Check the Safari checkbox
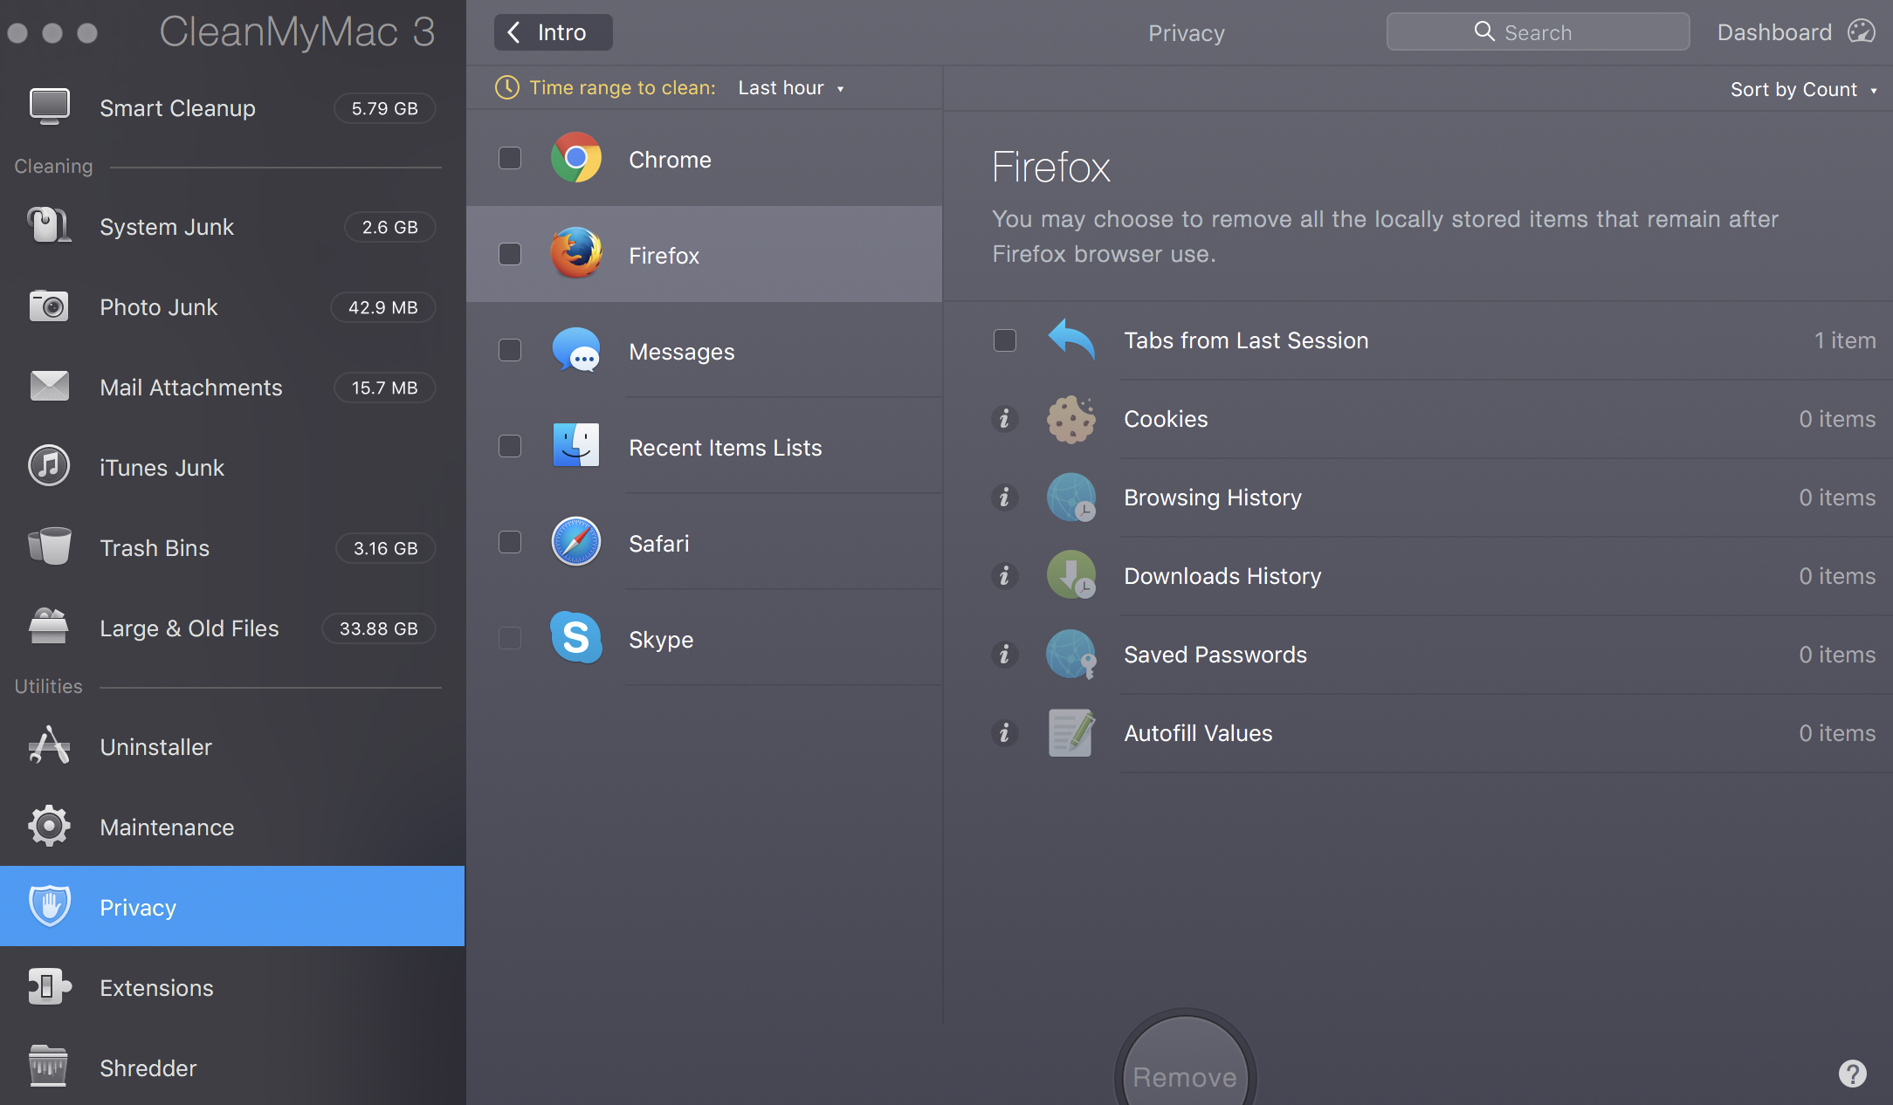1893x1105 pixels. point(510,542)
